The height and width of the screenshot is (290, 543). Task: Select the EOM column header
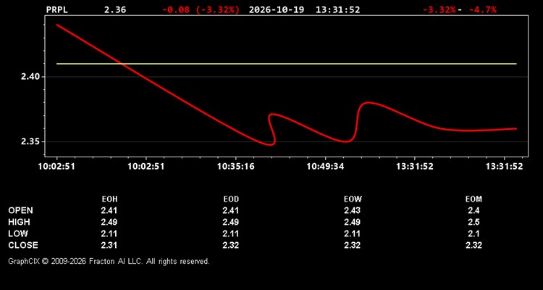pos(473,199)
